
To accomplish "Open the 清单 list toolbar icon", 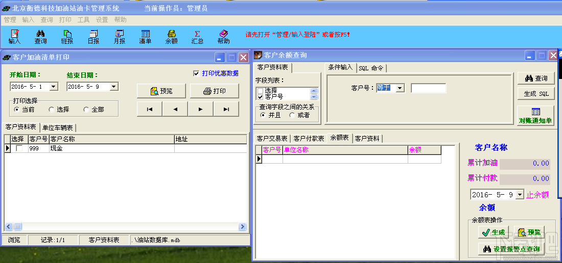I will pos(145,37).
